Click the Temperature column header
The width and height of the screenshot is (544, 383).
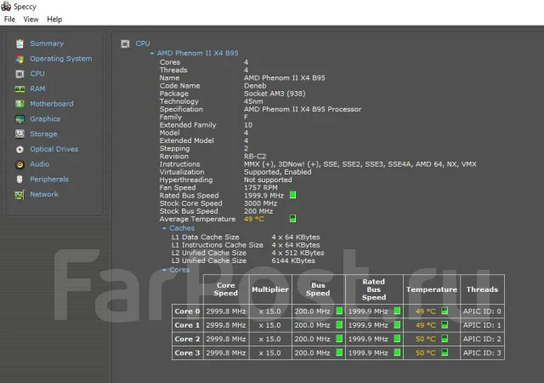click(x=432, y=289)
